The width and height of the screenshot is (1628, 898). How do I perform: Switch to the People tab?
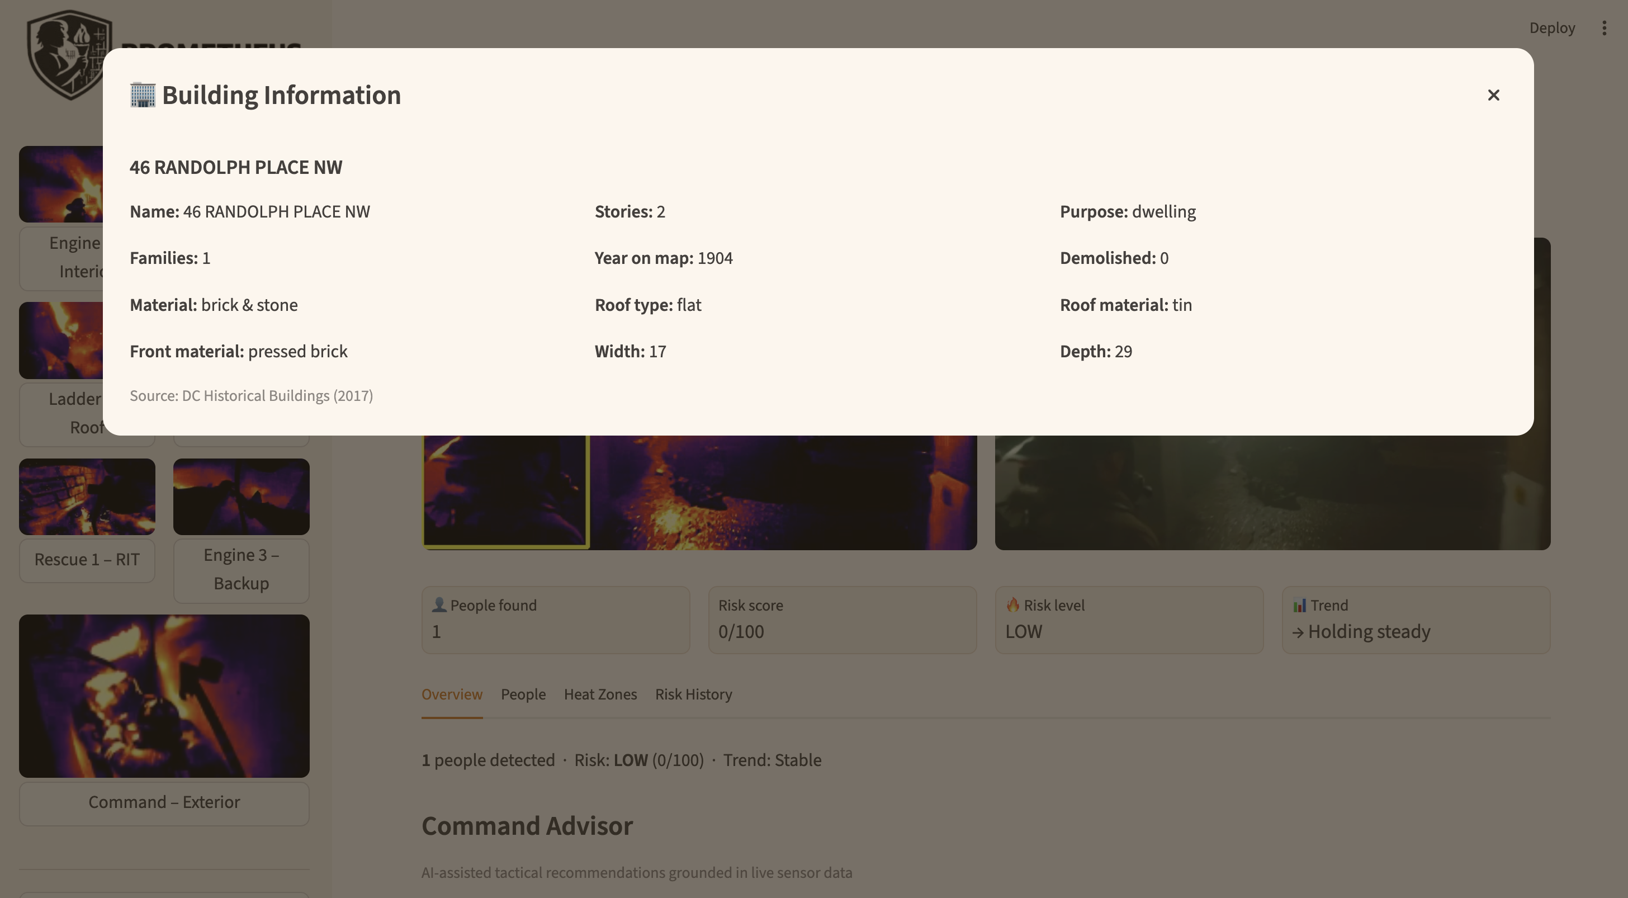(x=523, y=694)
